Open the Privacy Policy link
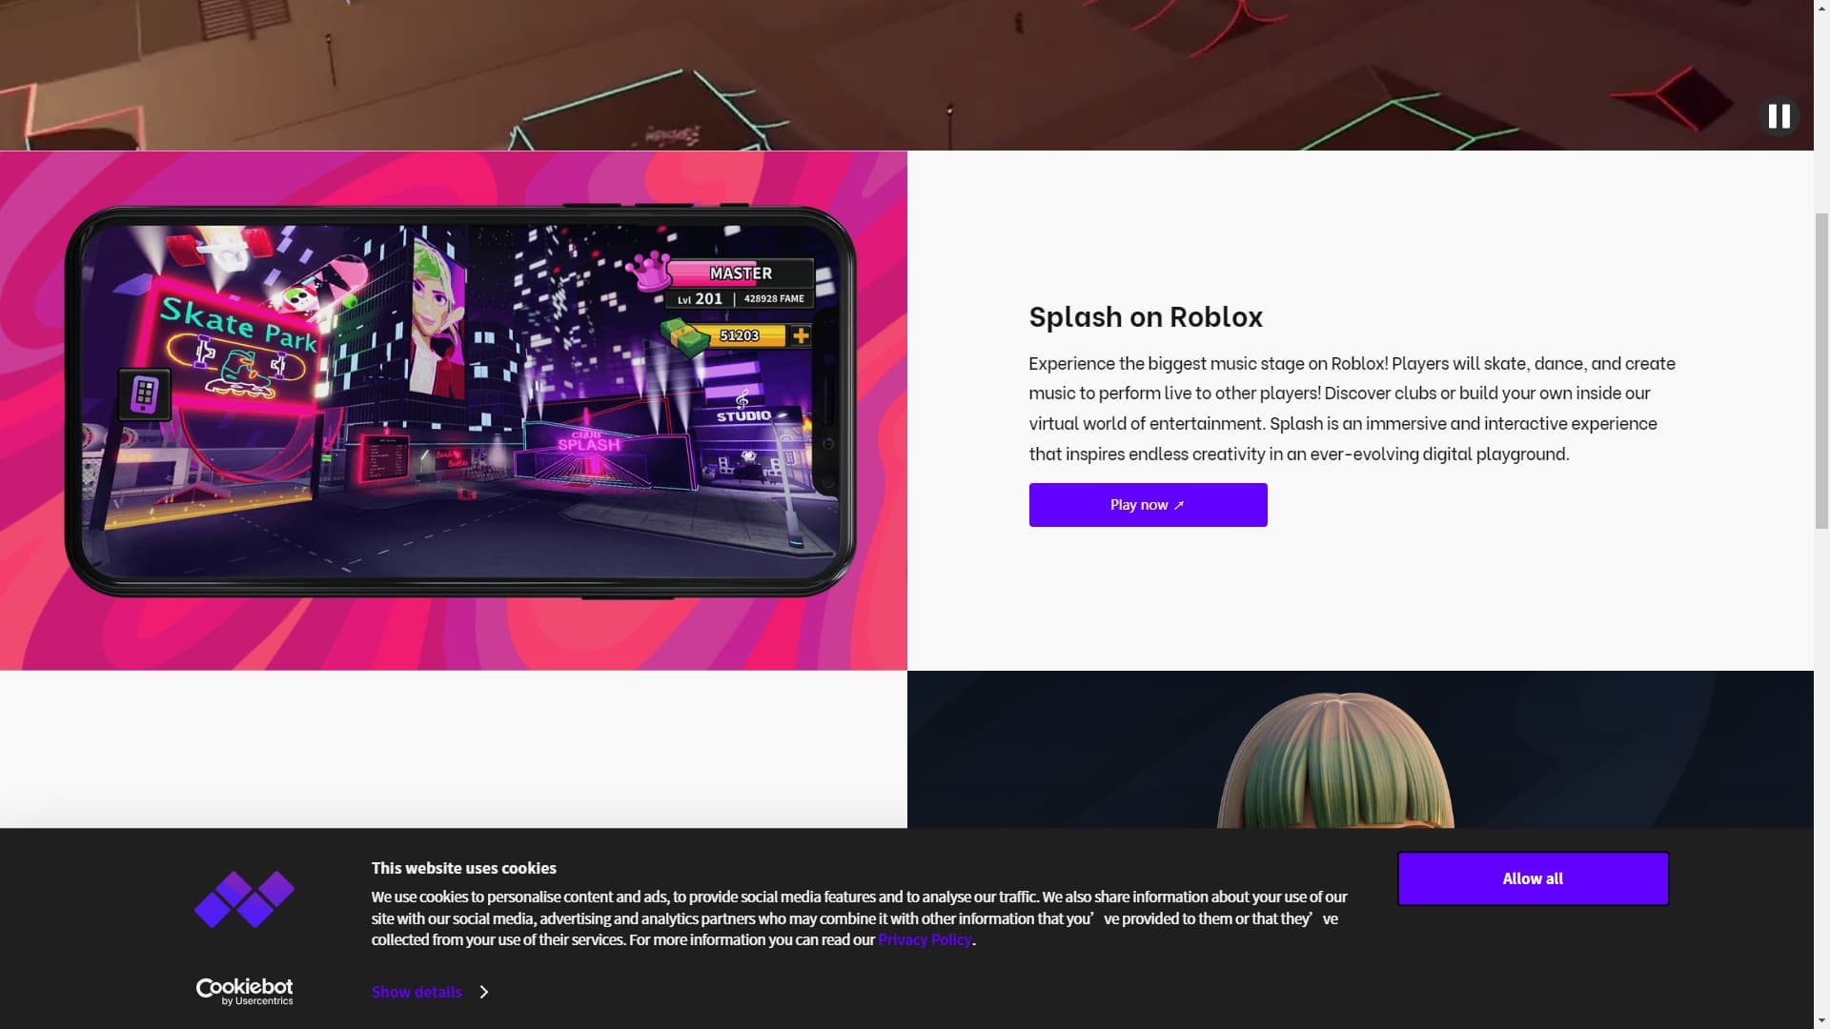The width and height of the screenshot is (1830, 1029). click(x=925, y=939)
